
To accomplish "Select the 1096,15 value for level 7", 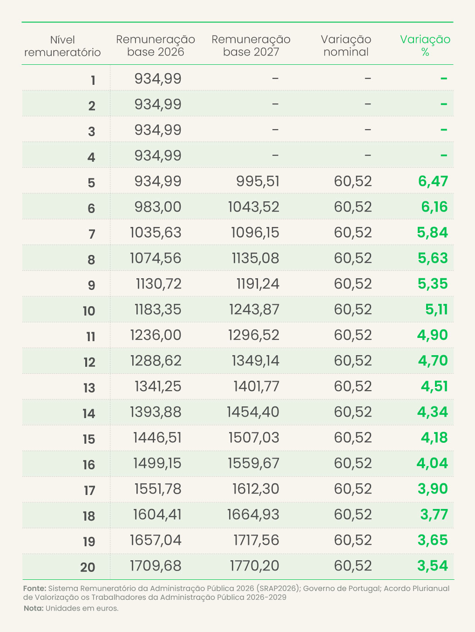I will [255, 233].
